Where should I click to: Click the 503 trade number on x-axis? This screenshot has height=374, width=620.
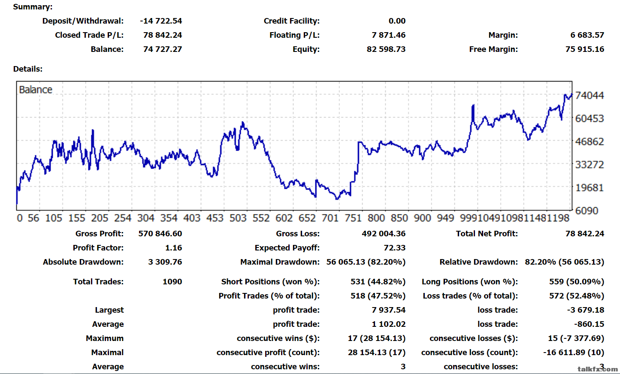click(238, 218)
